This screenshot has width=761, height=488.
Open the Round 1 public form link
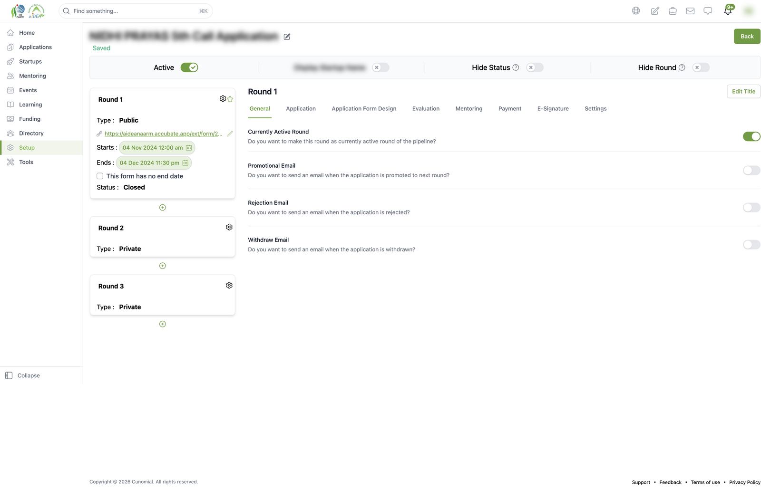coord(164,134)
